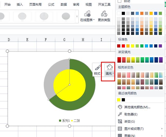The image size is (166, 137).
Task: Open the 在线图表 online chart icon
Action: [x=87, y=14]
